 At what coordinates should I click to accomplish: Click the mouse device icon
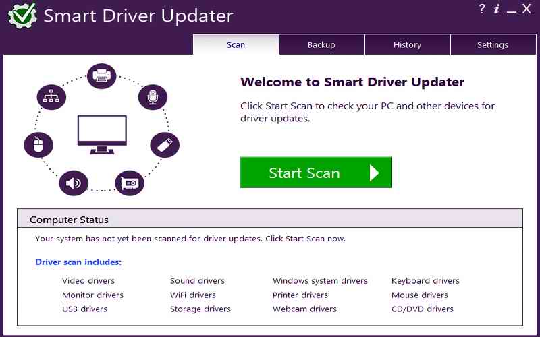(38, 144)
